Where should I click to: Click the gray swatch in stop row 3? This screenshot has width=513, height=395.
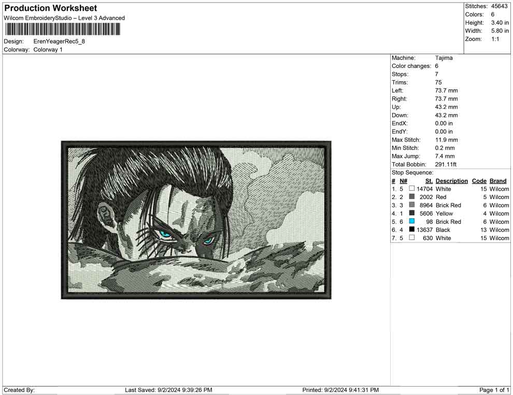412,205
